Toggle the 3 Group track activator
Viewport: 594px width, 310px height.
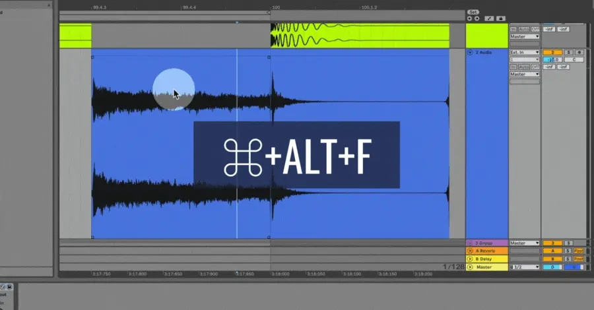552,243
